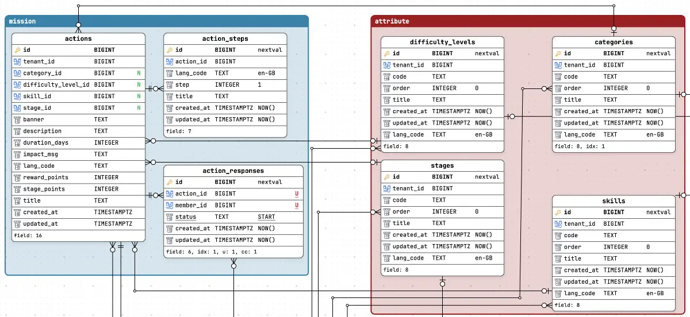Click foreign key icon beside actions category_id
Image resolution: width=690 pixels, height=317 pixels.
17,73
